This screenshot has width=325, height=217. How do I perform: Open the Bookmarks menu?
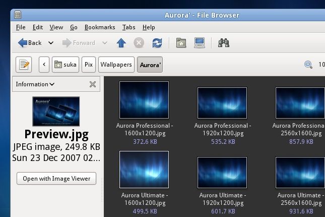100,27
